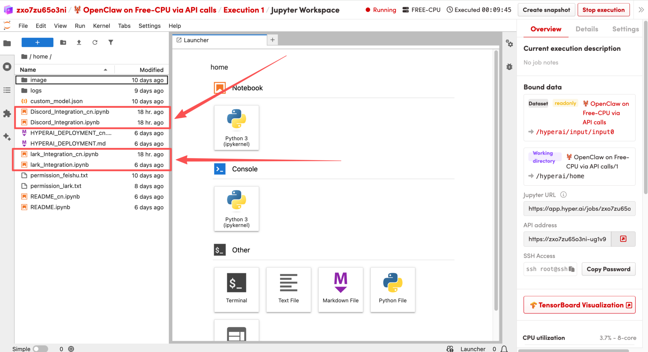The width and height of the screenshot is (648, 352).
Task: Click the launcher vertical scrollbar
Action: coord(496,180)
